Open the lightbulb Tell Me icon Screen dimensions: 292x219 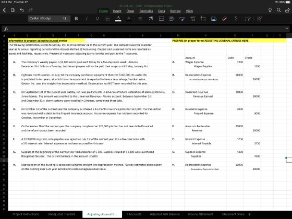tap(270, 10)
